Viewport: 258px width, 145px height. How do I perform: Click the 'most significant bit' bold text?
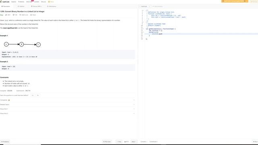point(10,28)
